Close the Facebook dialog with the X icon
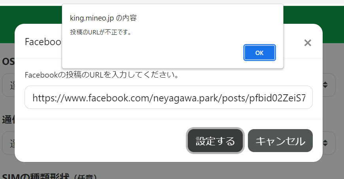Viewport: 344px width, 179px height. pos(308,43)
